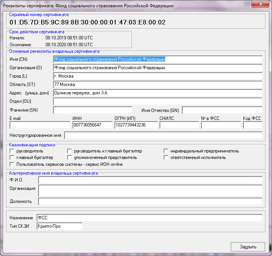Focus the СНИЛС field

click(179, 125)
